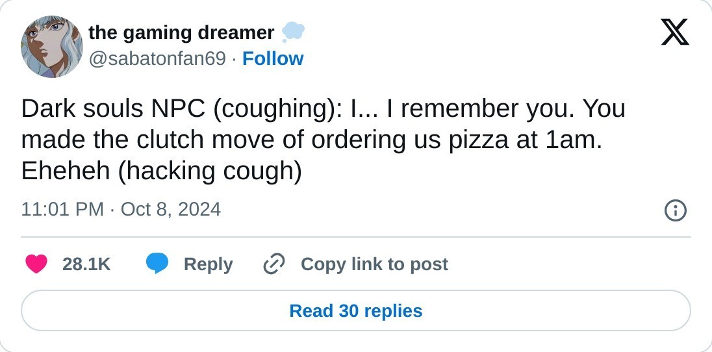This screenshot has height=352, width=712.
Task: Click the 11:01 PM post time
Action: 62,209
